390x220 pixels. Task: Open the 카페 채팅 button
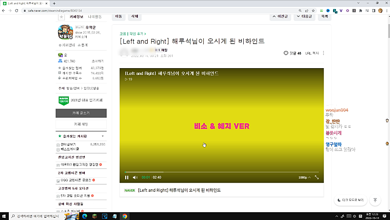81,124
